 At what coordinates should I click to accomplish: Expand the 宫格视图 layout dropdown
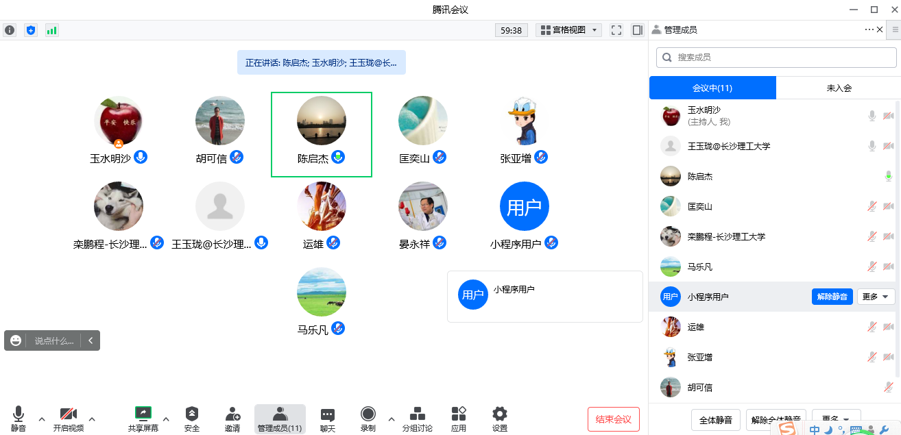tap(568, 30)
